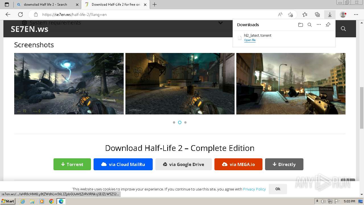Reload the current page
This screenshot has height=205, width=364.
(x=20, y=15)
